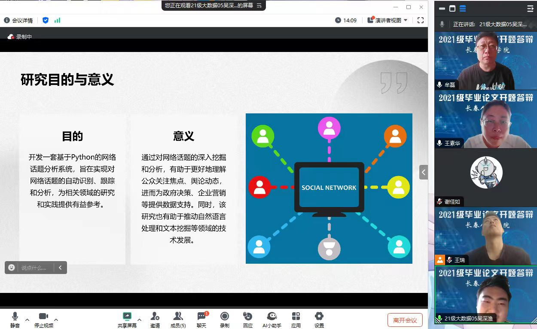Maximize the meeting window
This screenshot has width=537, height=329.
[409, 7]
